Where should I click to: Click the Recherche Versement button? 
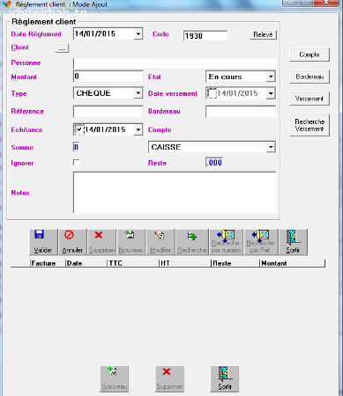click(x=309, y=125)
